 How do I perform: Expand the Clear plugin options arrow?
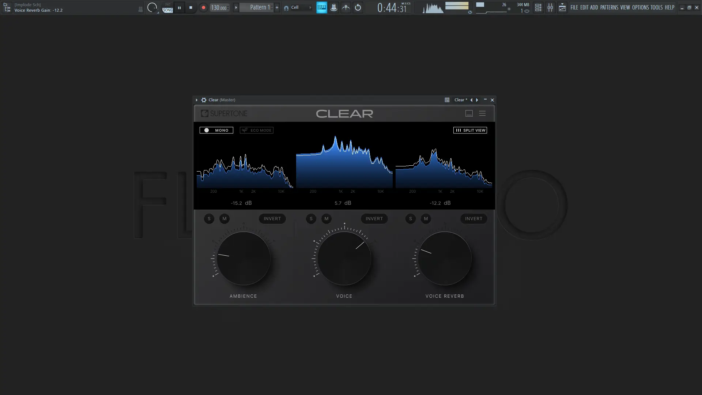(x=196, y=100)
